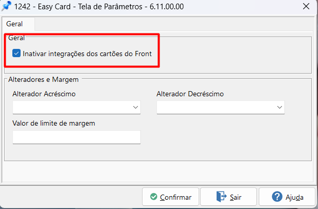Focus the Valor de limite de margem field
This screenshot has height=209, width=318.
pos(76,137)
